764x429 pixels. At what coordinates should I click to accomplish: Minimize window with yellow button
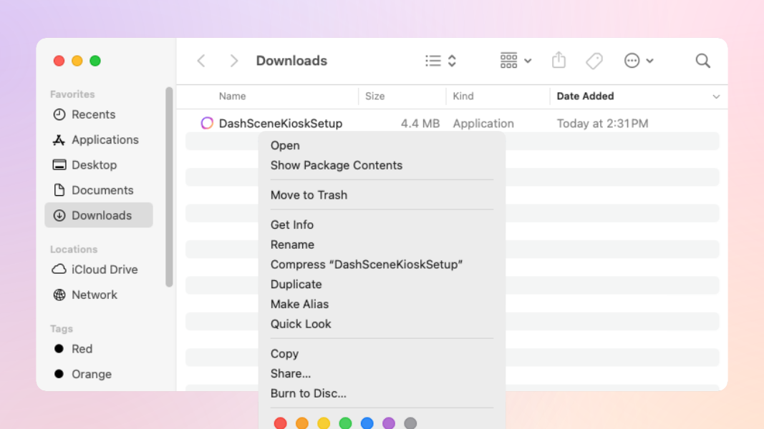(77, 61)
